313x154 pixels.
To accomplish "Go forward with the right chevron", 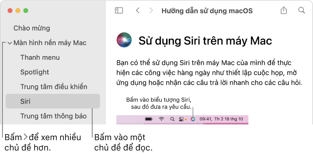I will pyautogui.click(x=151, y=11).
